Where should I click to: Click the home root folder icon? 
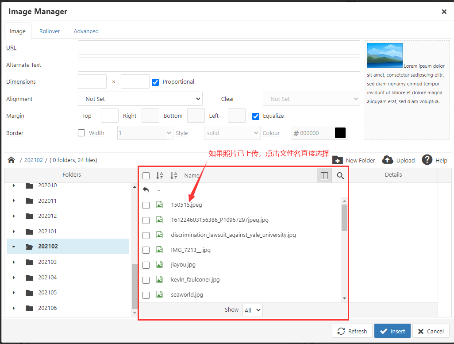pyautogui.click(x=12, y=160)
